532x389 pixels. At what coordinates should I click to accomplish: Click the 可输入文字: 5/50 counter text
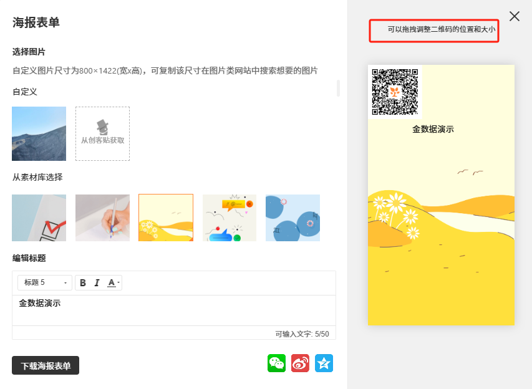(302, 334)
